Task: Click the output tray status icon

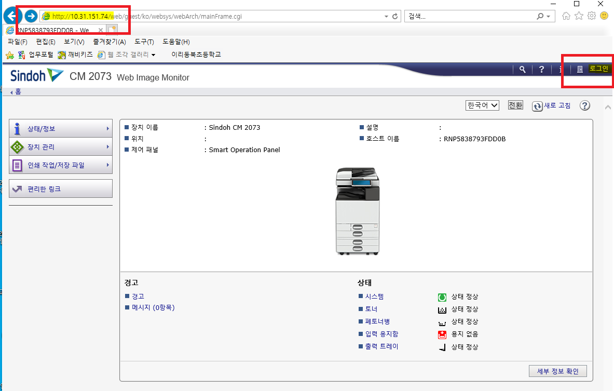Action: point(442,347)
